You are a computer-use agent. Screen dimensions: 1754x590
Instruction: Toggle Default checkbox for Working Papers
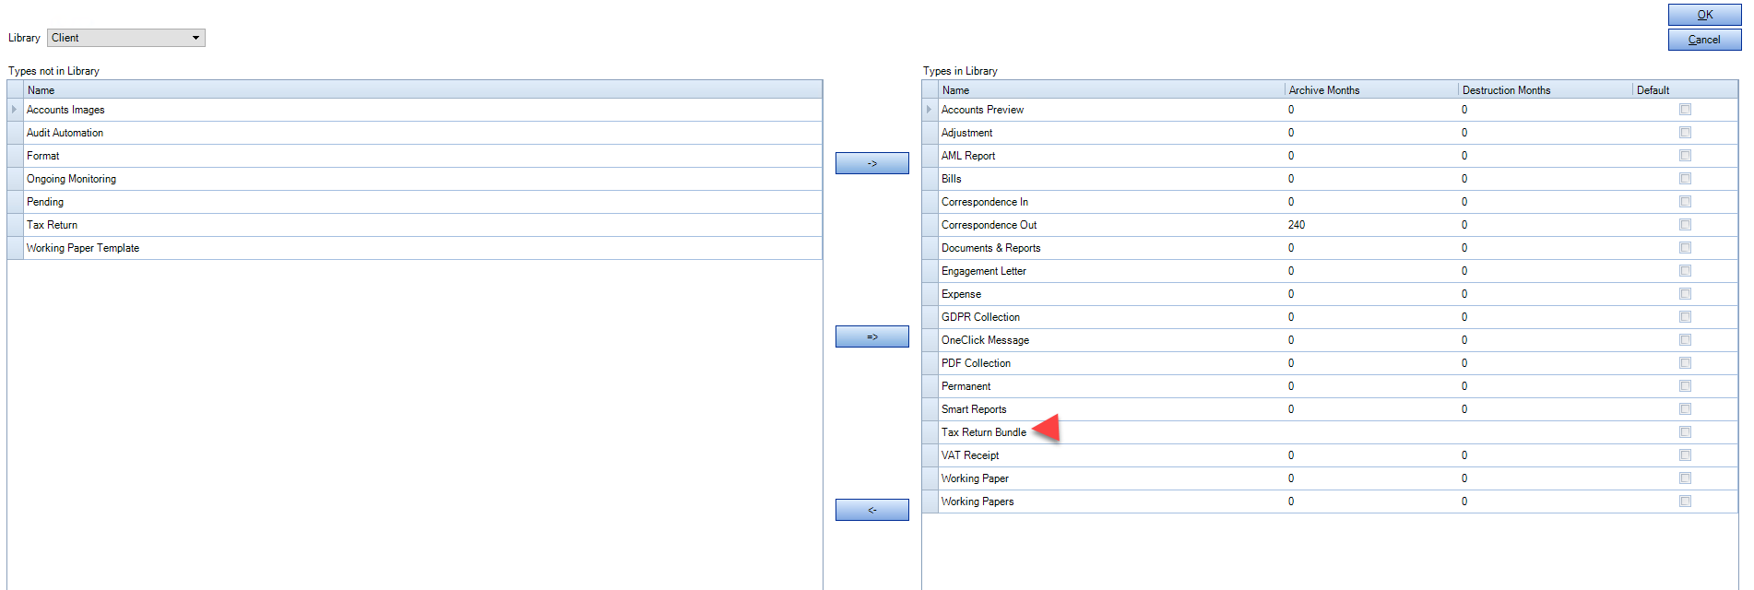(1685, 501)
